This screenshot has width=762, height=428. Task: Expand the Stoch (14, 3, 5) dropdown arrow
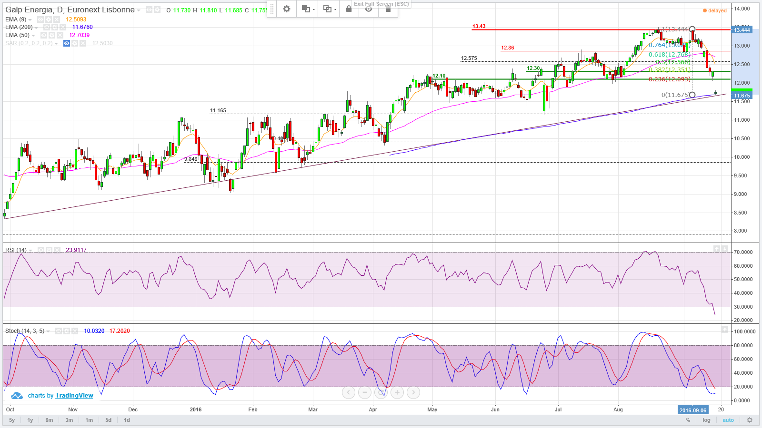48,331
